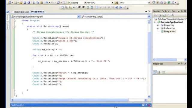Screen dimensions: 192x108
Task: Click the Copy icon in the toolbar
Action: (38, 3)
